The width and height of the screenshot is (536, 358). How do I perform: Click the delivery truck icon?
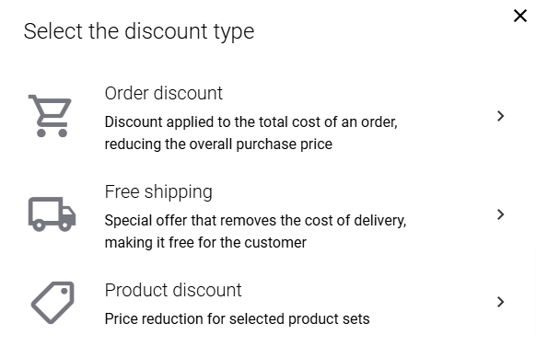click(52, 214)
